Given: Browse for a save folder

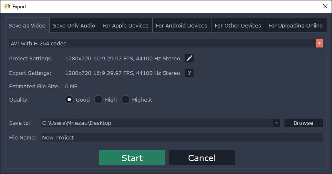Looking at the screenshot, I should 303,123.
